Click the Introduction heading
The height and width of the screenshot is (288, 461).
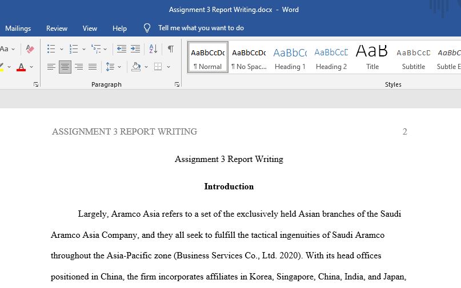(229, 186)
